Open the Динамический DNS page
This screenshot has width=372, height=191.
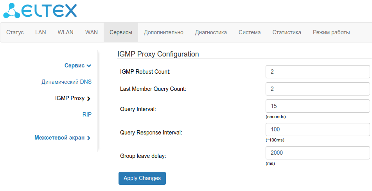[x=66, y=82]
